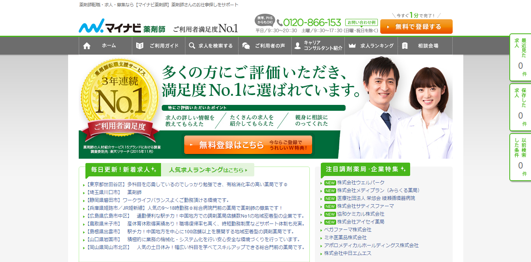Open the 兵庫県姫路市 job listing
531x262 pixels.
pos(185,208)
